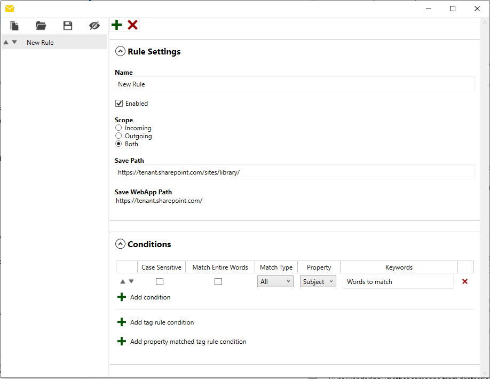Open the Property dropdown showing Subject
Image resolution: width=490 pixels, height=379 pixels.
tap(318, 281)
